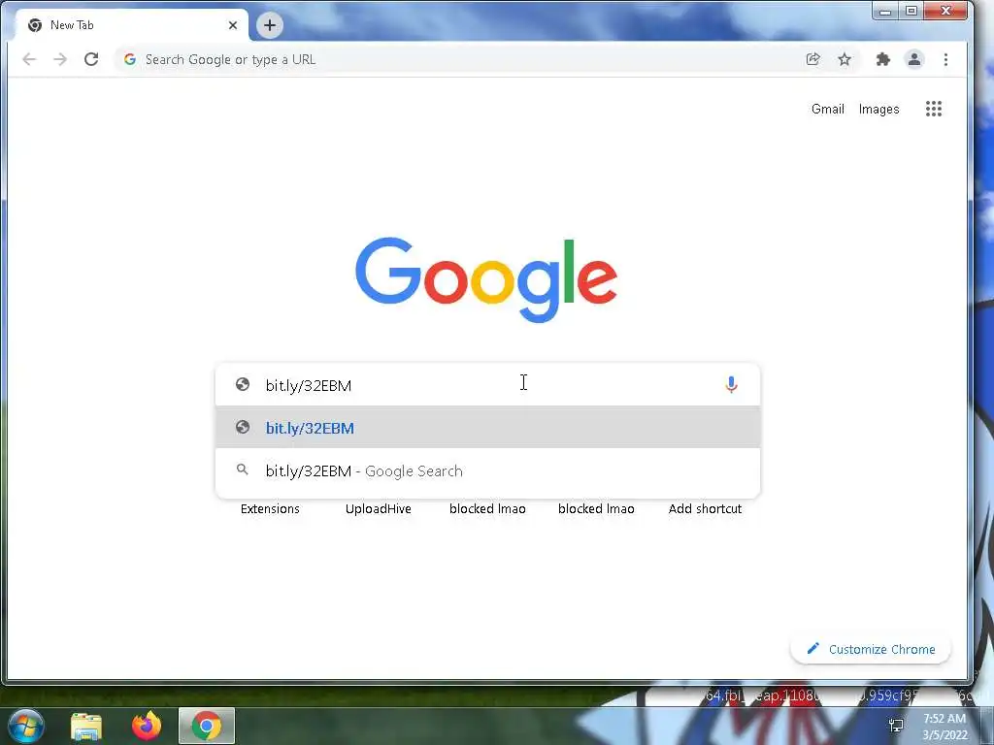Viewport: 994px width, 745px height.
Task: Click the Customize Chrome button
Action: (x=871, y=649)
